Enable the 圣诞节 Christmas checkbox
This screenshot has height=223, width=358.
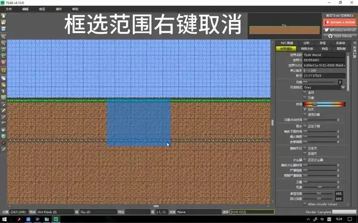(305, 153)
